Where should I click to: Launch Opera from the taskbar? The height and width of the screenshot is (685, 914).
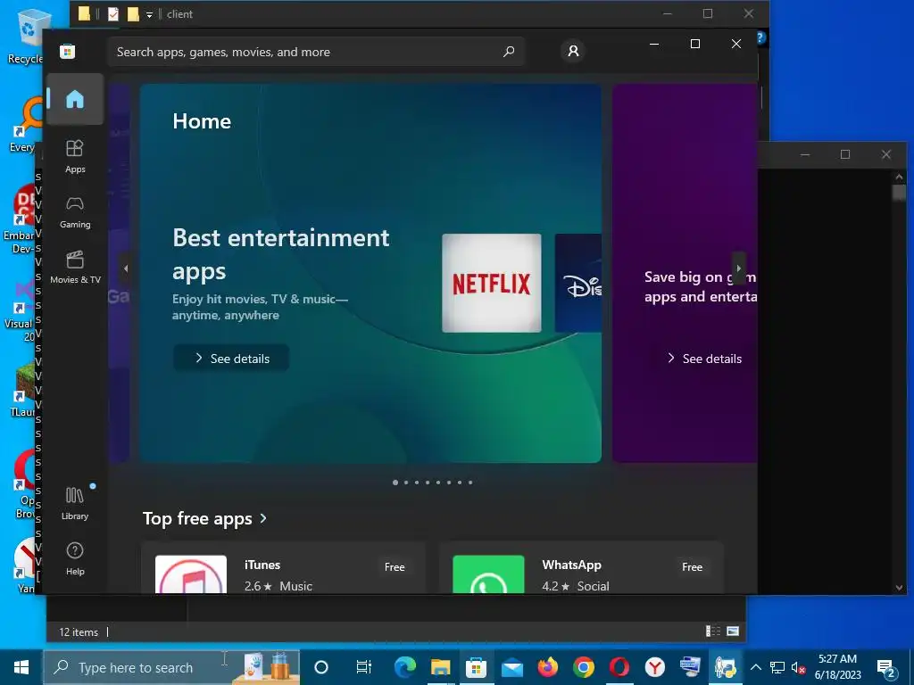click(x=619, y=667)
